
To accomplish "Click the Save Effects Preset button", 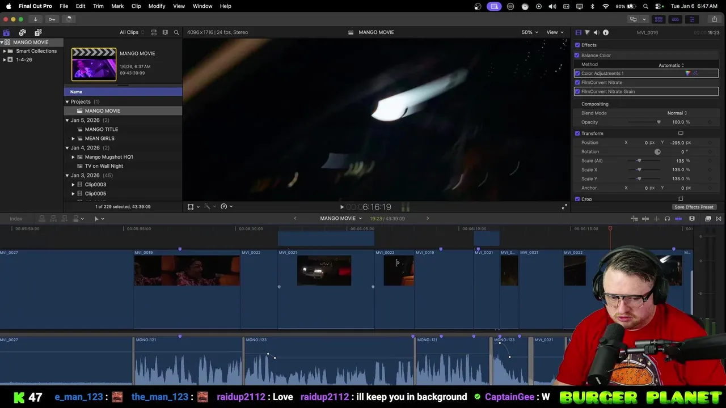I will (694, 207).
